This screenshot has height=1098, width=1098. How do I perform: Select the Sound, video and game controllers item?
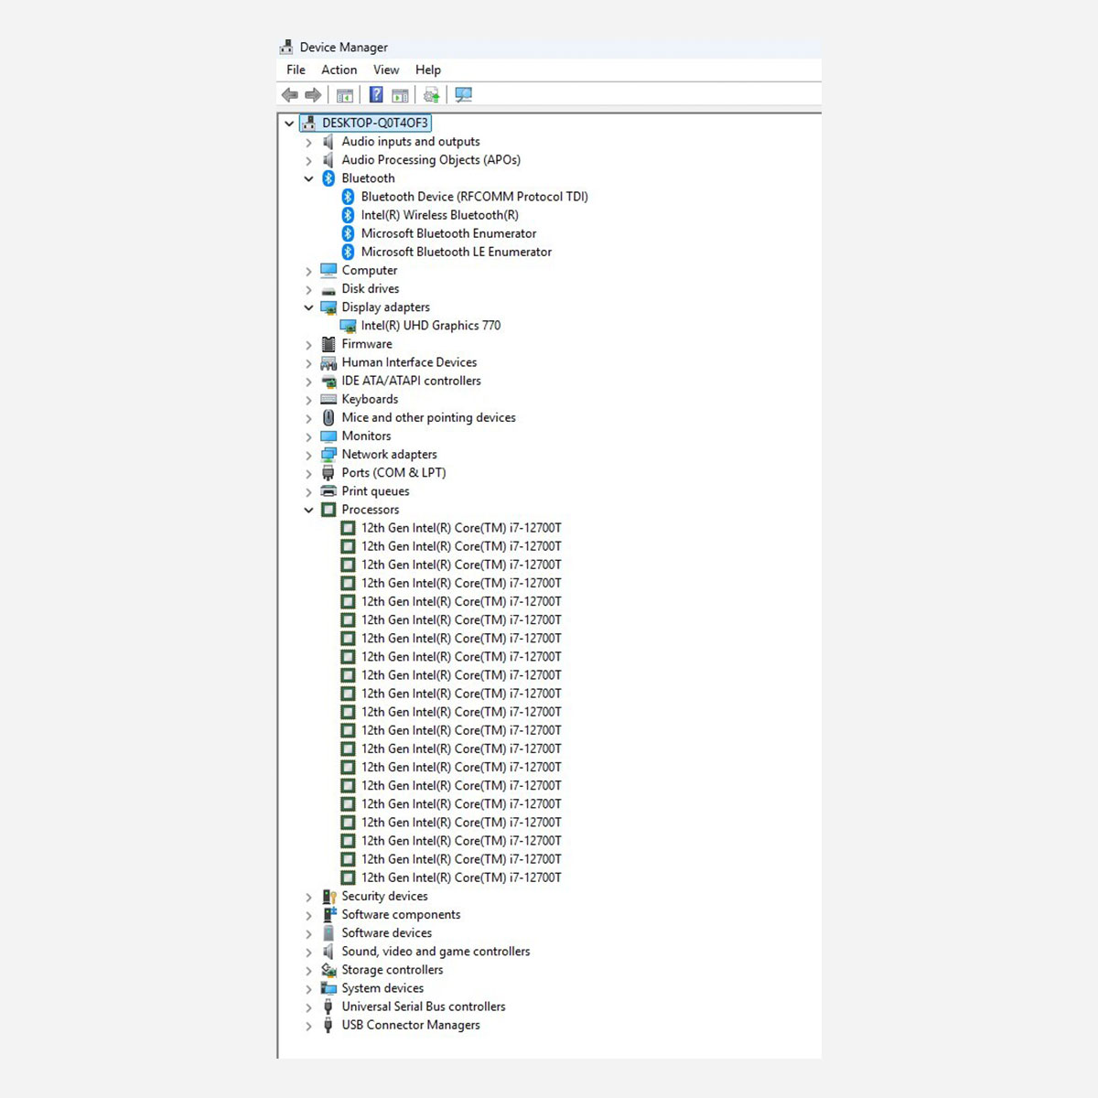pos(436,952)
